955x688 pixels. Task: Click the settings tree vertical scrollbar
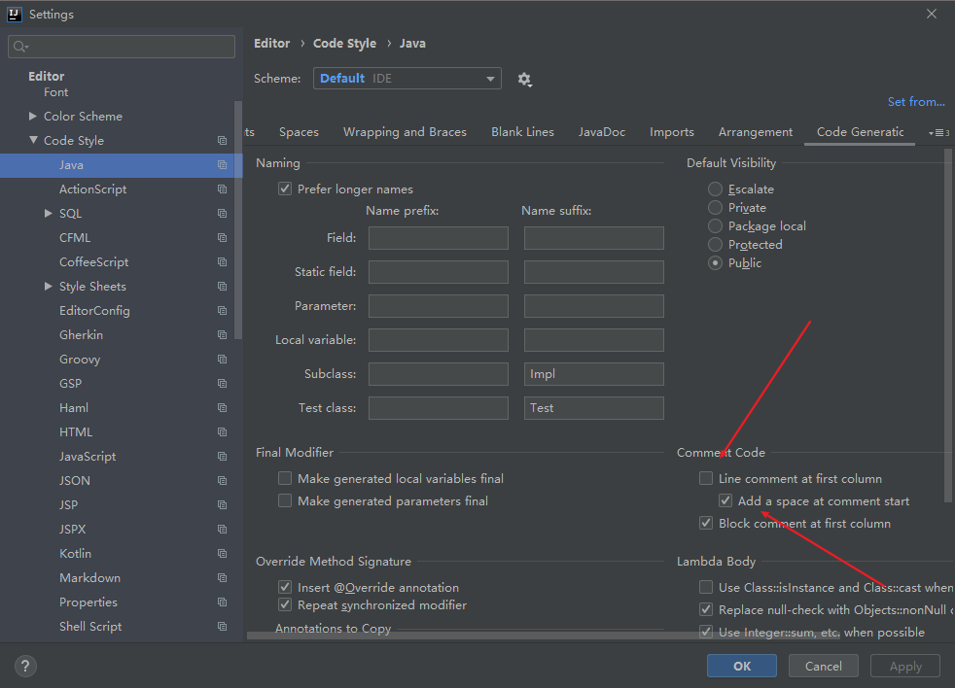click(238, 220)
